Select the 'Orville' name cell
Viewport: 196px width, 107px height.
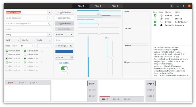click(x=168, y=22)
